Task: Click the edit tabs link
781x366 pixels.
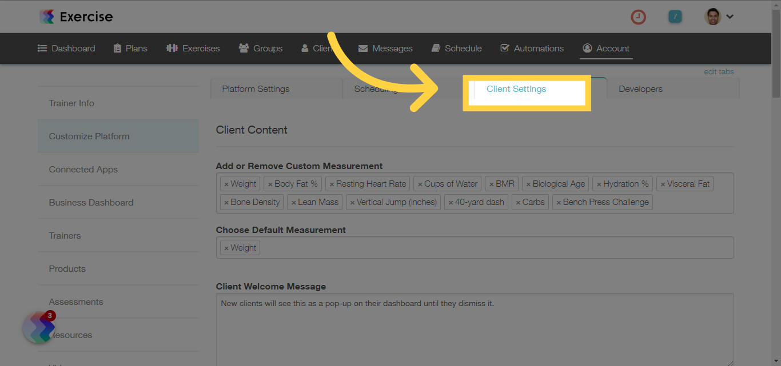Action: 719,71
